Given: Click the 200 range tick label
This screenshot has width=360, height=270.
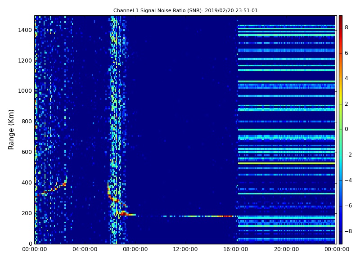Looking at the screenshot, I should (x=27, y=213).
